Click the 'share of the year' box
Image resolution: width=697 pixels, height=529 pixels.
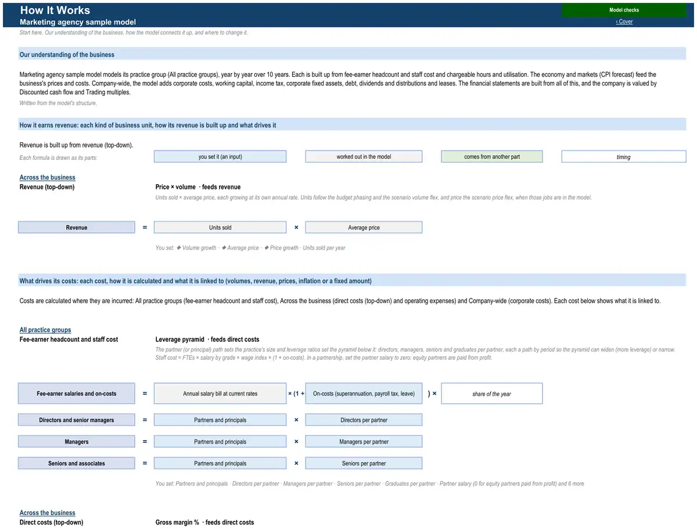coord(492,394)
